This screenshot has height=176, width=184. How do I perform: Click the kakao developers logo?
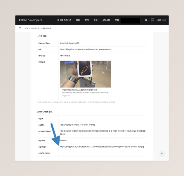tap(30, 20)
